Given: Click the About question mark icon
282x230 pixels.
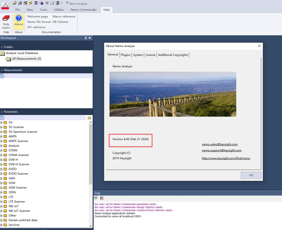Looking at the screenshot, I should tap(19, 18).
